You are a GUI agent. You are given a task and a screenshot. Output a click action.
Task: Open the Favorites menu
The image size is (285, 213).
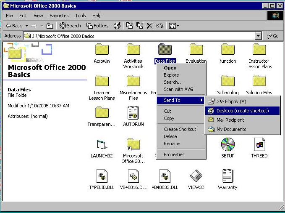[x=59, y=16]
